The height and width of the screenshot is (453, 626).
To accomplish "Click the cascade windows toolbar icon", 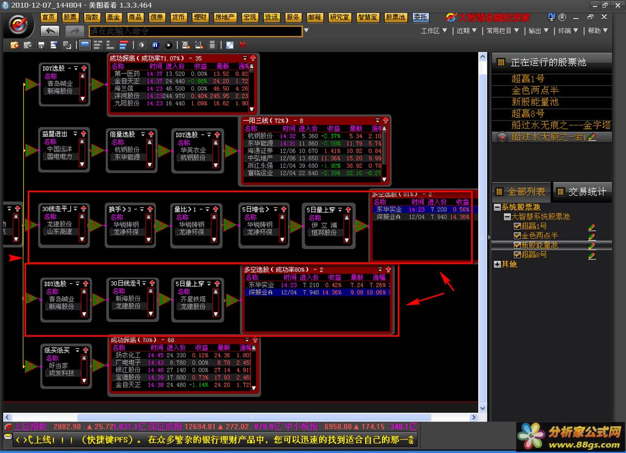I will (67, 45).
